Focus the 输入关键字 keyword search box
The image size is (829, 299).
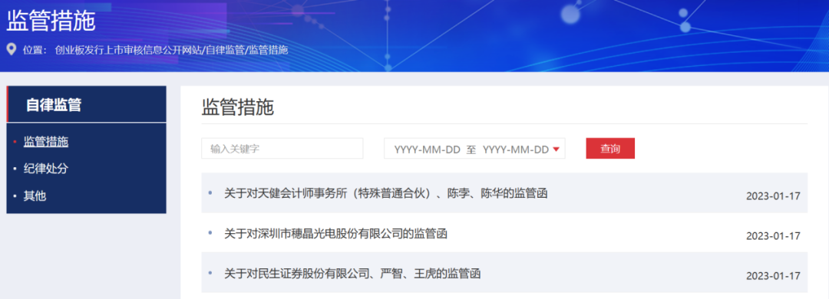[x=282, y=149]
